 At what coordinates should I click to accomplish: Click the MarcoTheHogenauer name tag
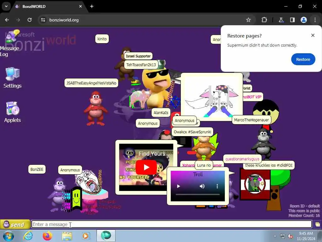pyautogui.click(x=251, y=120)
